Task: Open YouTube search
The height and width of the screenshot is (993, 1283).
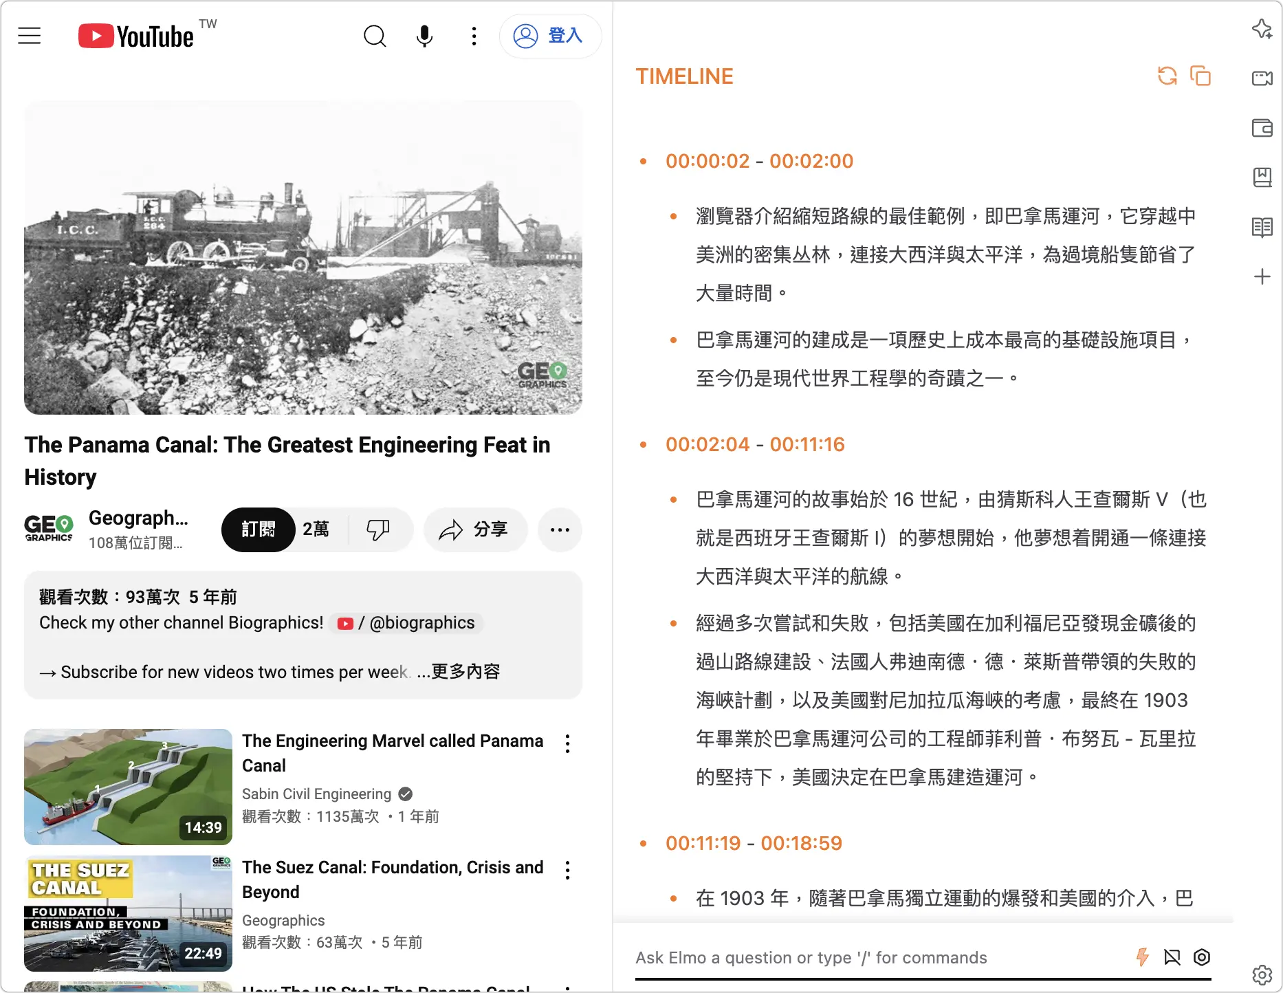Action: pyautogui.click(x=375, y=36)
